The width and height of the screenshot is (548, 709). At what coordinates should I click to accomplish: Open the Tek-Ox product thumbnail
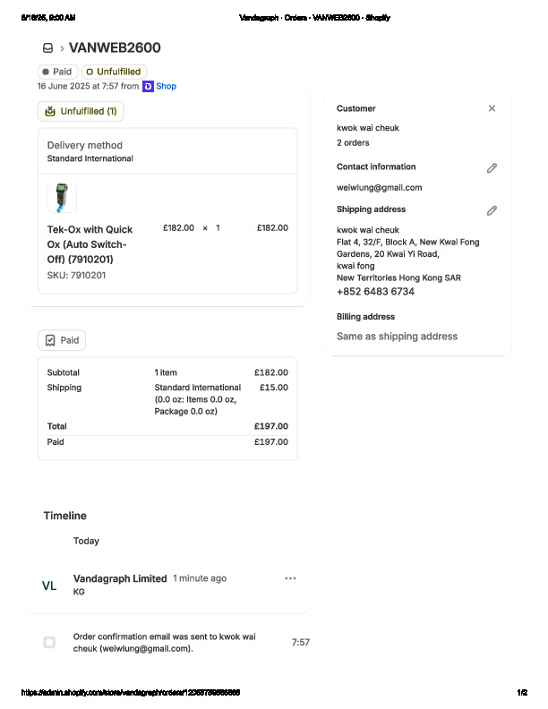(x=62, y=198)
